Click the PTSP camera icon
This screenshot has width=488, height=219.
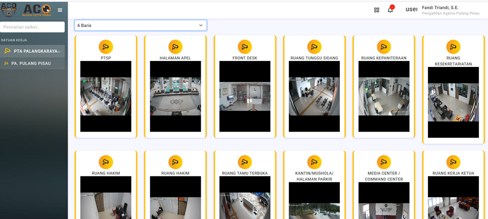[x=106, y=47]
